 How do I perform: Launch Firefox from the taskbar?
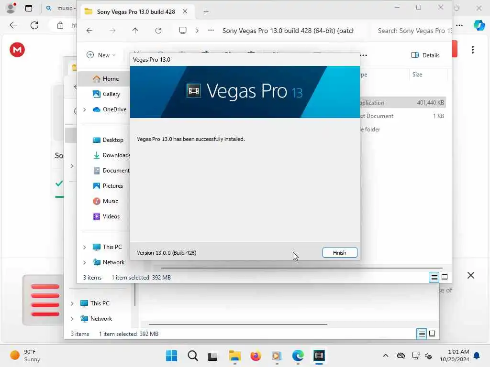click(256, 356)
